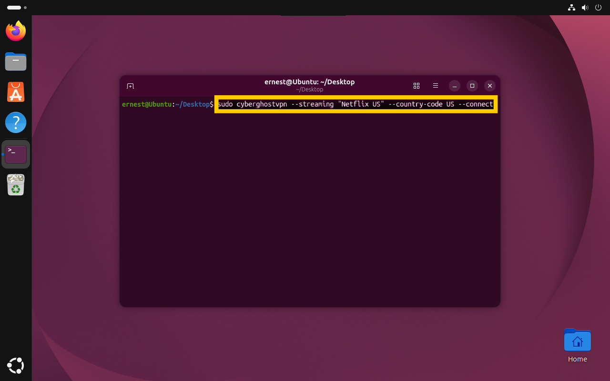Open a new terminal tab

click(x=130, y=86)
